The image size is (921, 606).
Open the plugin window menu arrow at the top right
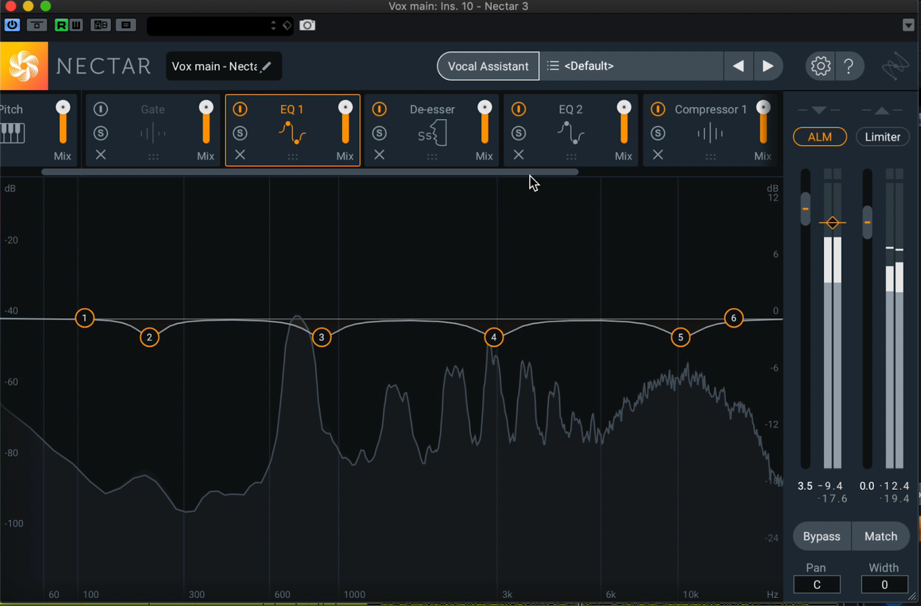(x=908, y=25)
